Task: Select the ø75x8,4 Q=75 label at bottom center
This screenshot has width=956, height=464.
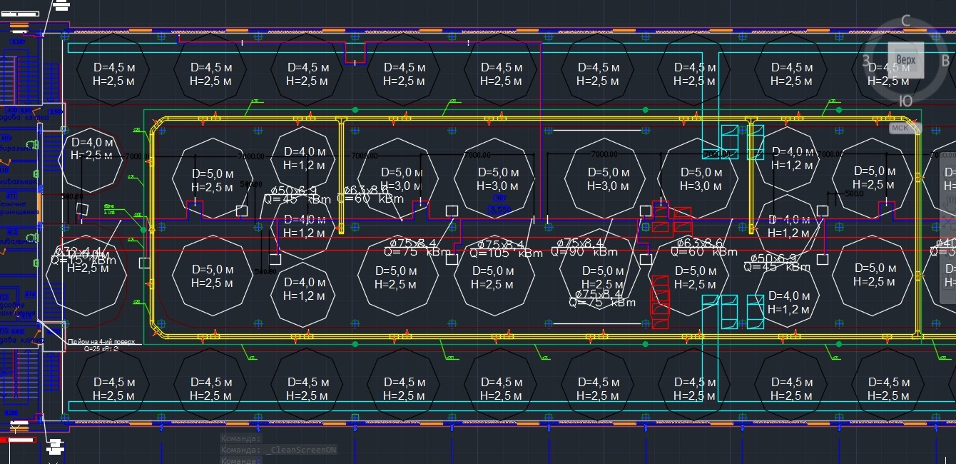Action: click(601, 298)
